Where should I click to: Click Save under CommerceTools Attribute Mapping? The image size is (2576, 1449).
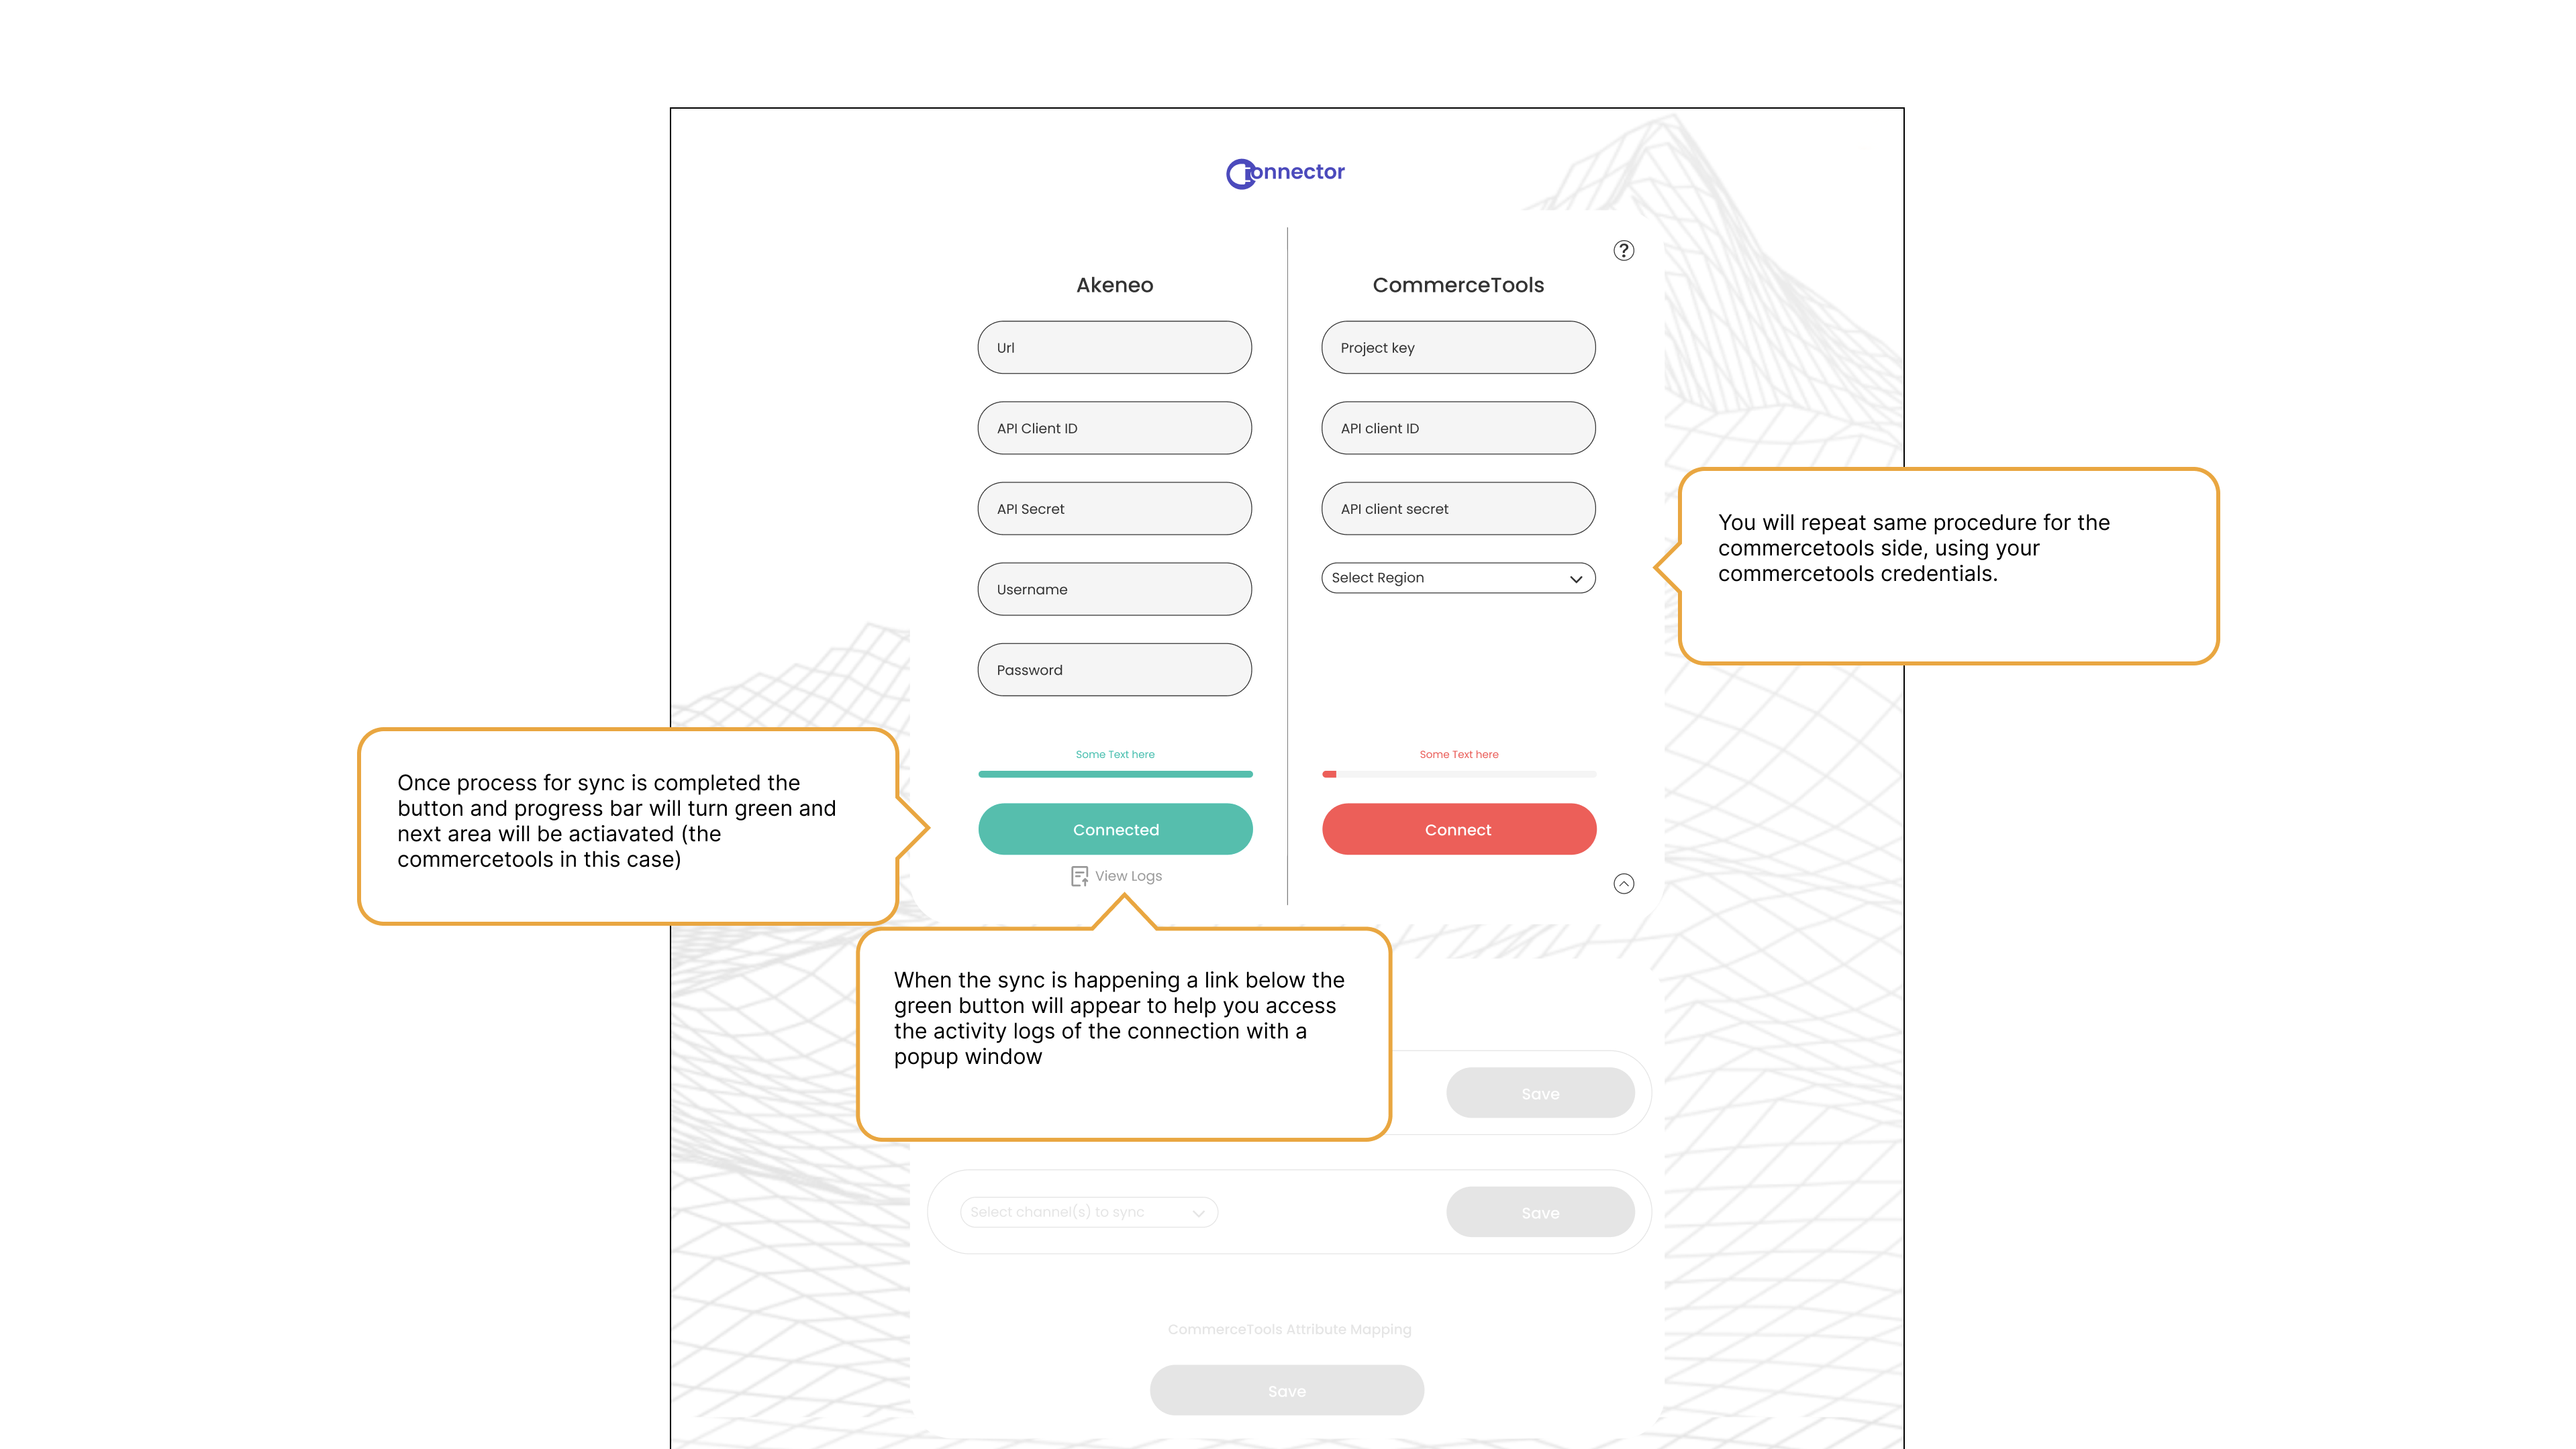point(1287,1391)
